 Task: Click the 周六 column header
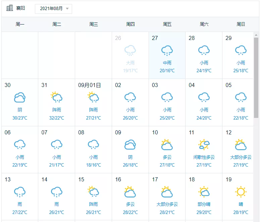[204, 24]
